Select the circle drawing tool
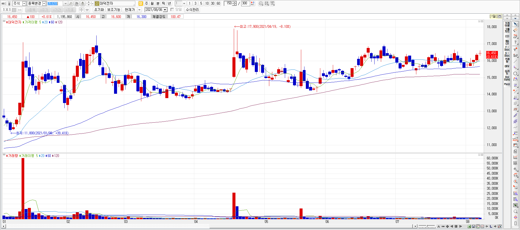 coord(515,74)
